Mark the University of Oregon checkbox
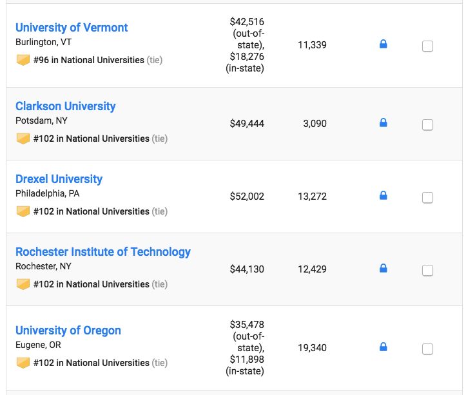 point(427,349)
